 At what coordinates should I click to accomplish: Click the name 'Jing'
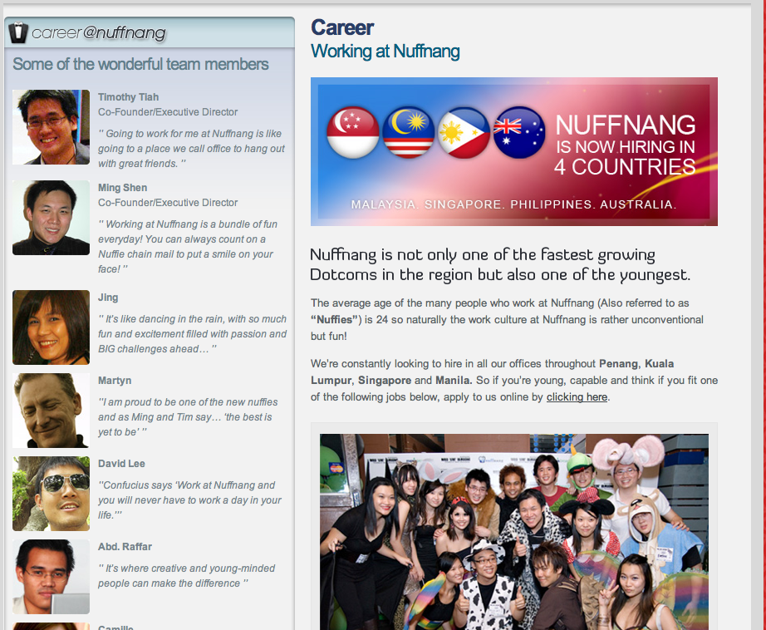(x=108, y=298)
